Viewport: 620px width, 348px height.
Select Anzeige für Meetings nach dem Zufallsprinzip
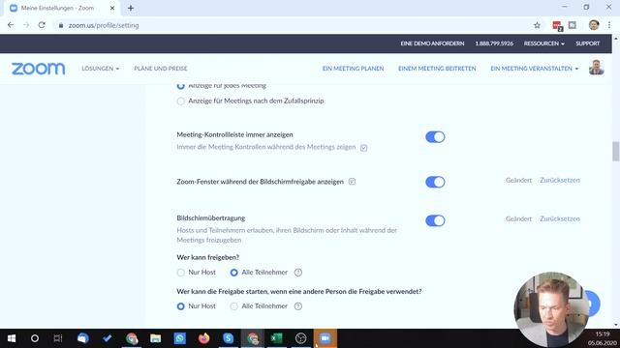[x=181, y=101]
